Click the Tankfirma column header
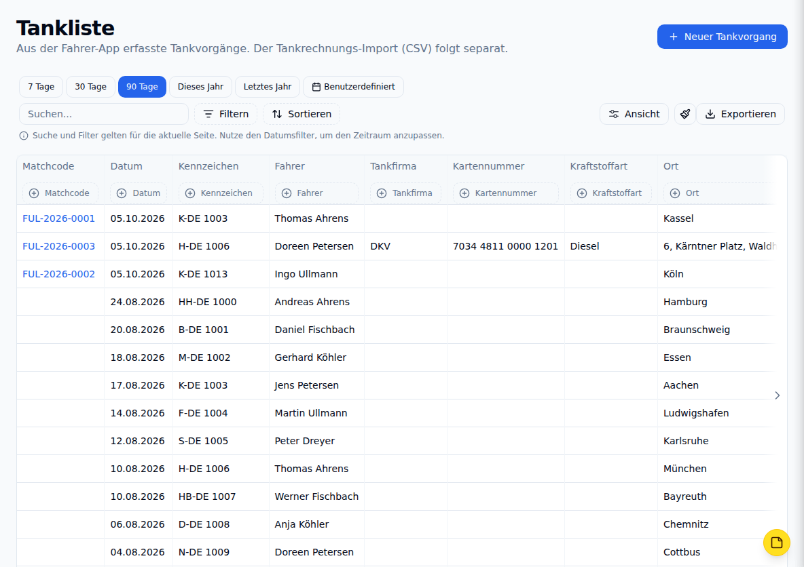The width and height of the screenshot is (804, 567). [393, 166]
